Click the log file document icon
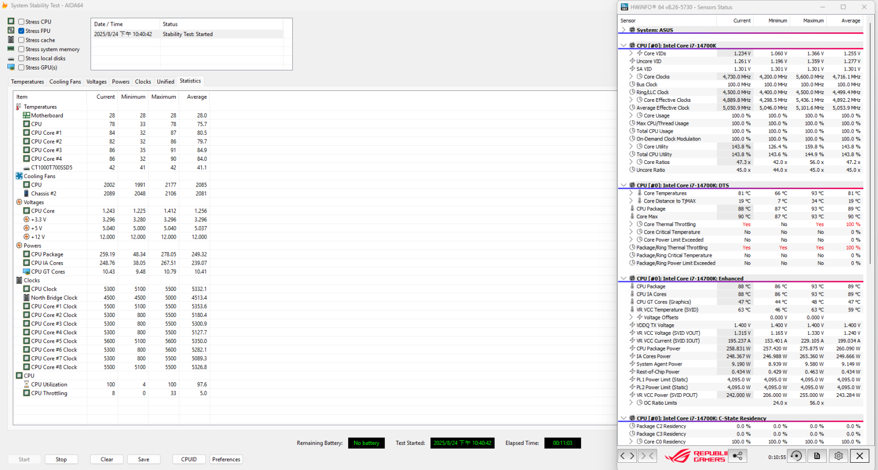Image resolution: width=878 pixels, height=470 pixels. point(817,456)
